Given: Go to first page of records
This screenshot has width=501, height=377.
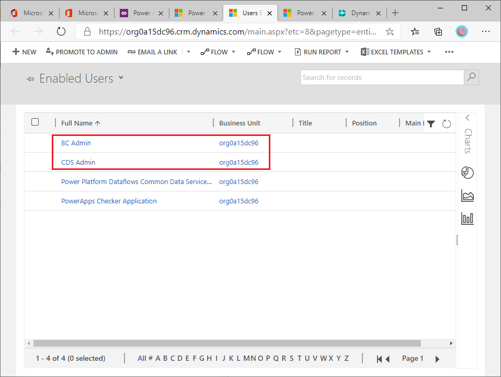Looking at the screenshot, I should click(379, 359).
